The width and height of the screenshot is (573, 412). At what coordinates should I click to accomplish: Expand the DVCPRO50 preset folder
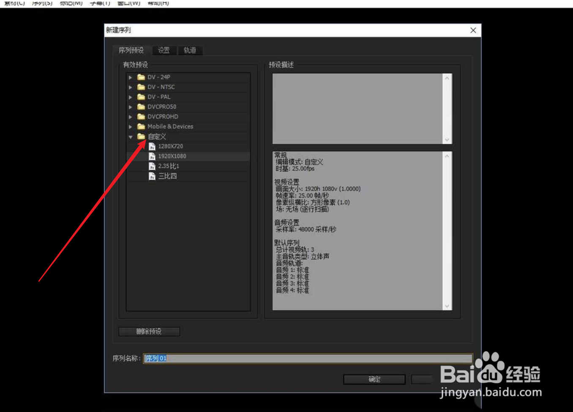coord(130,106)
